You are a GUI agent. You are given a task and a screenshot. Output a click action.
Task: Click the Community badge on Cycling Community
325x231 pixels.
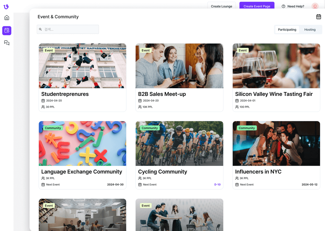149,128
